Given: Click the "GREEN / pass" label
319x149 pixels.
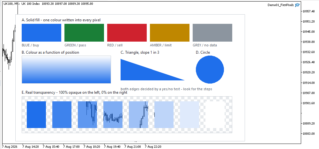Looking at the screenshot, I should (75, 45).
